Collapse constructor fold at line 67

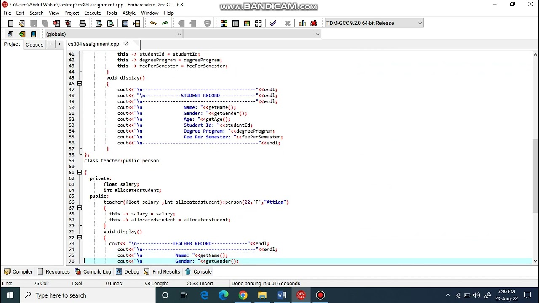[80, 208]
